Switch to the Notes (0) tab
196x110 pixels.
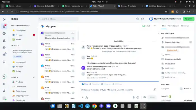pyautogui.click(x=185, y=26)
